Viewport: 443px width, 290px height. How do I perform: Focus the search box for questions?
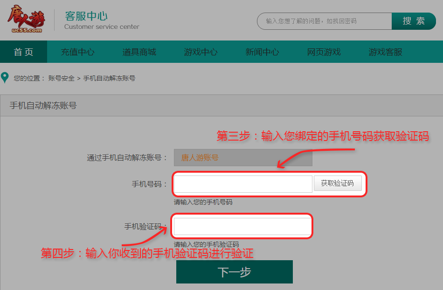click(325, 21)
